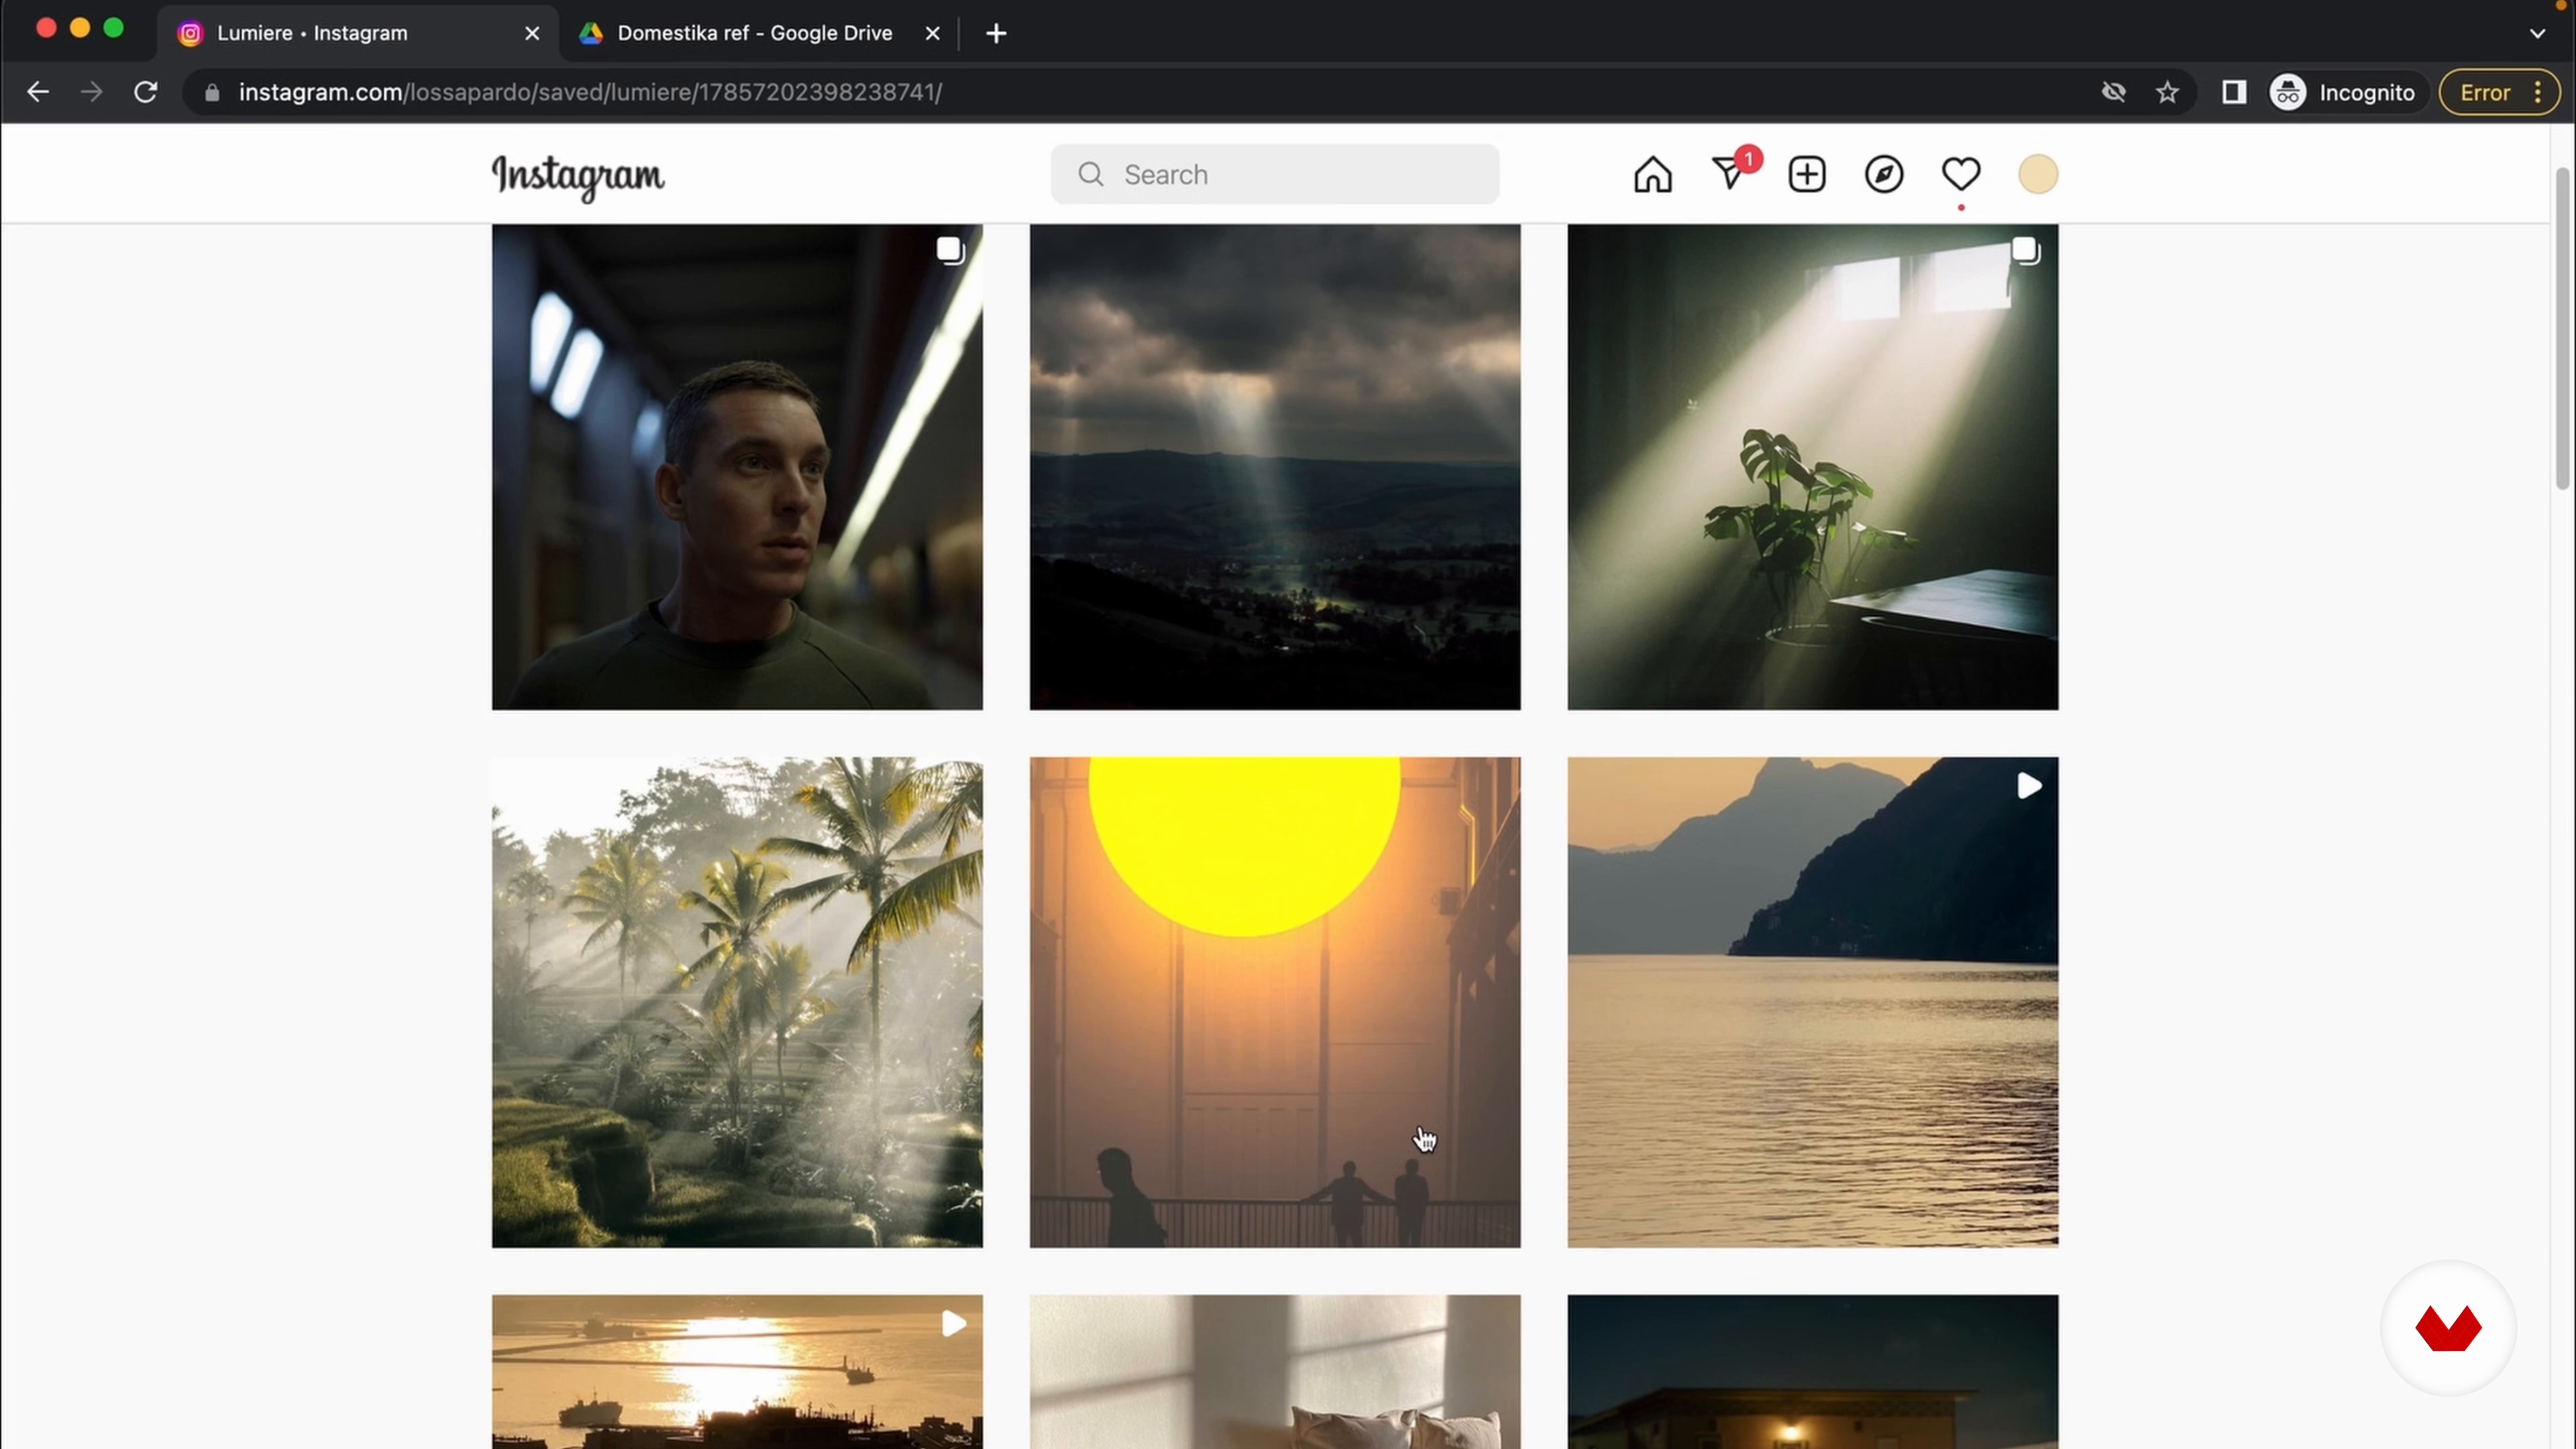Viewport: 2576px width, 1449px height.
Task: Click the page vertical scrollbar thumb
Action: [2563, 328]
